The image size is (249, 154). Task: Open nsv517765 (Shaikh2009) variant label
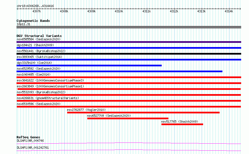(180, 122)
